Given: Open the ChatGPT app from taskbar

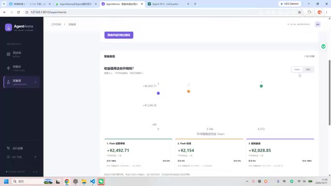Looking at the screenshot, I should 76,181.
